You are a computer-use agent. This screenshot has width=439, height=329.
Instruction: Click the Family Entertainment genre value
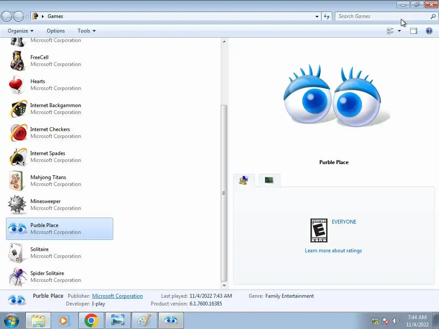(289, 296)
